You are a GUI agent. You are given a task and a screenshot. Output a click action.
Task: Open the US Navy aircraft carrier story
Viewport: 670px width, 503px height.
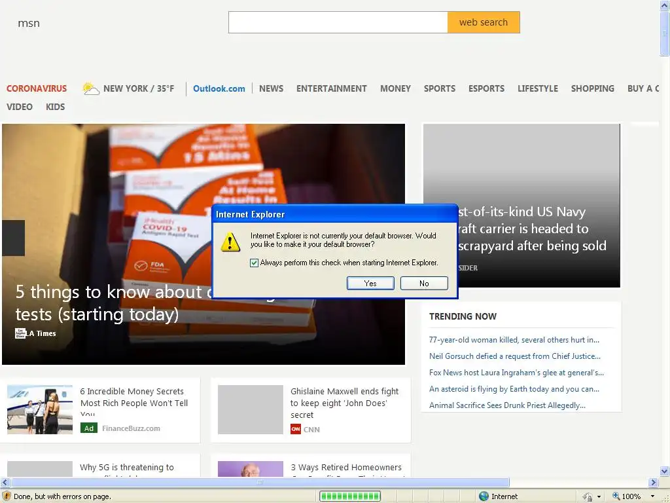point(532,229)
